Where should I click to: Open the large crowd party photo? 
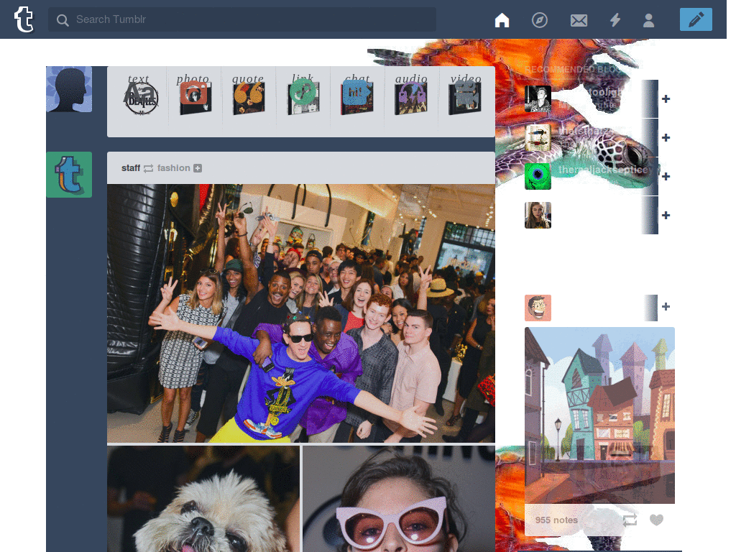point(301,313)
